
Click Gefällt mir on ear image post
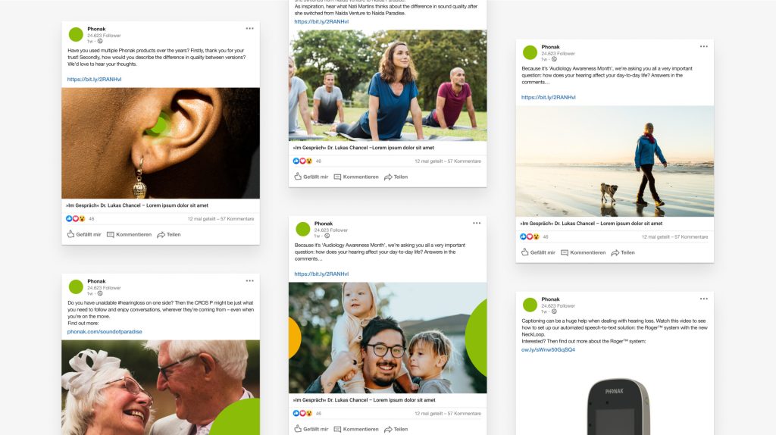[83, 235]
